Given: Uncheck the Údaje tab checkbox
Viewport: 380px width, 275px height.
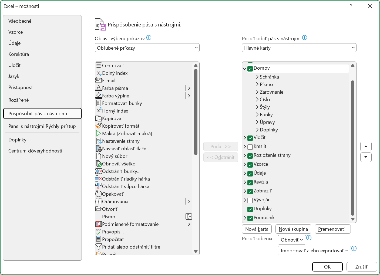Looking at the screenshot, I should tap(250, 174).
